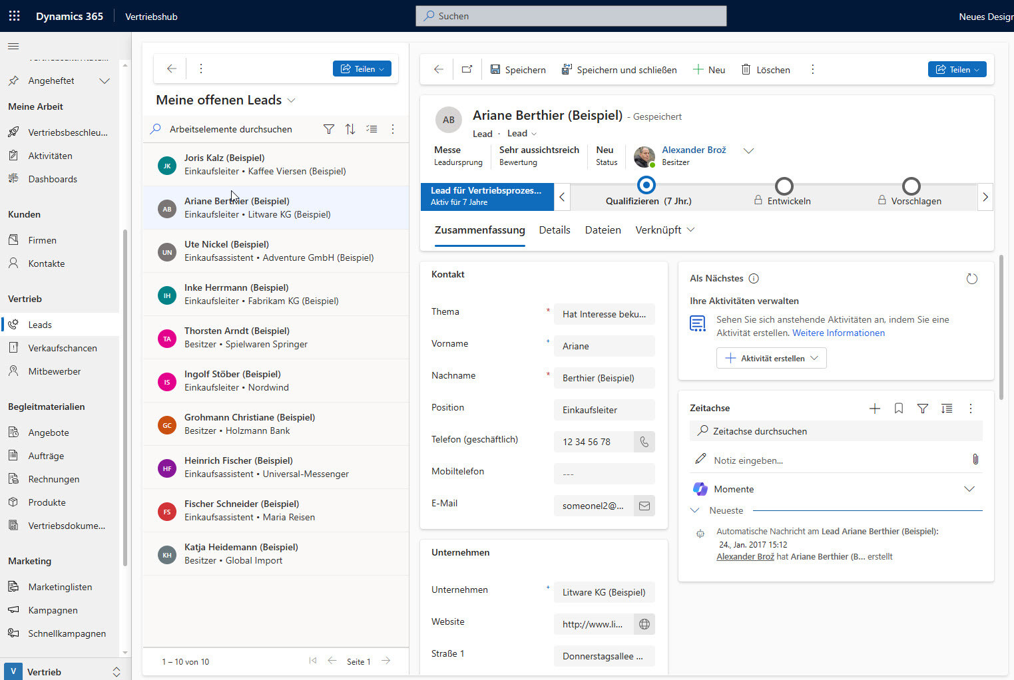Open the Dynamics 365 app launcher waffle
The image size is (1014, 680).
click(x=14, y=16)
